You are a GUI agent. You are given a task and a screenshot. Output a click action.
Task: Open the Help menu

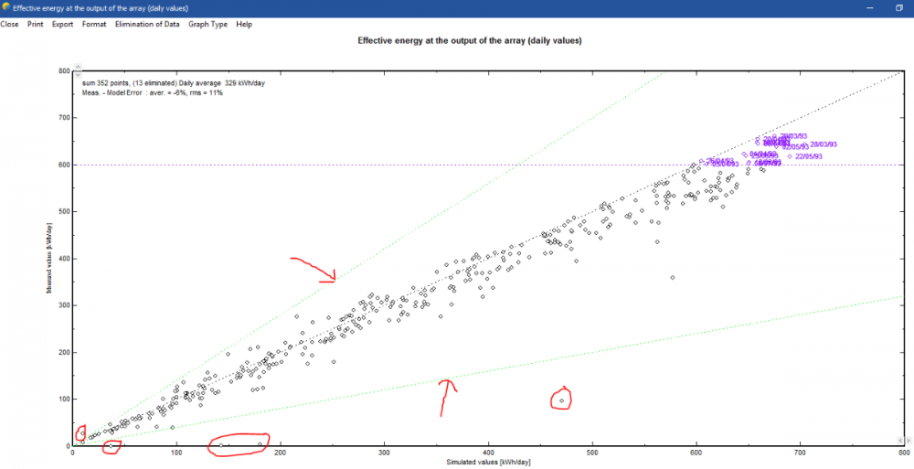[x=244, y=24]
